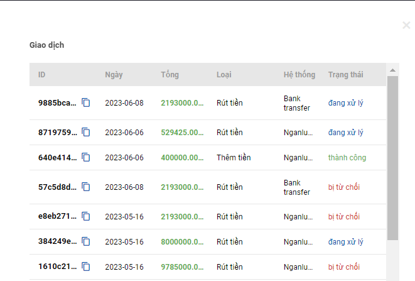The width and height of the screenshot is (415, 281).
Task: Copy transaction ID 384249e
Action: point(86,241)
